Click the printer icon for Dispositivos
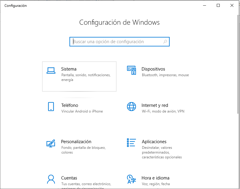Image resolution: width=240 pixels, height=189 pixels. [131, 70]
